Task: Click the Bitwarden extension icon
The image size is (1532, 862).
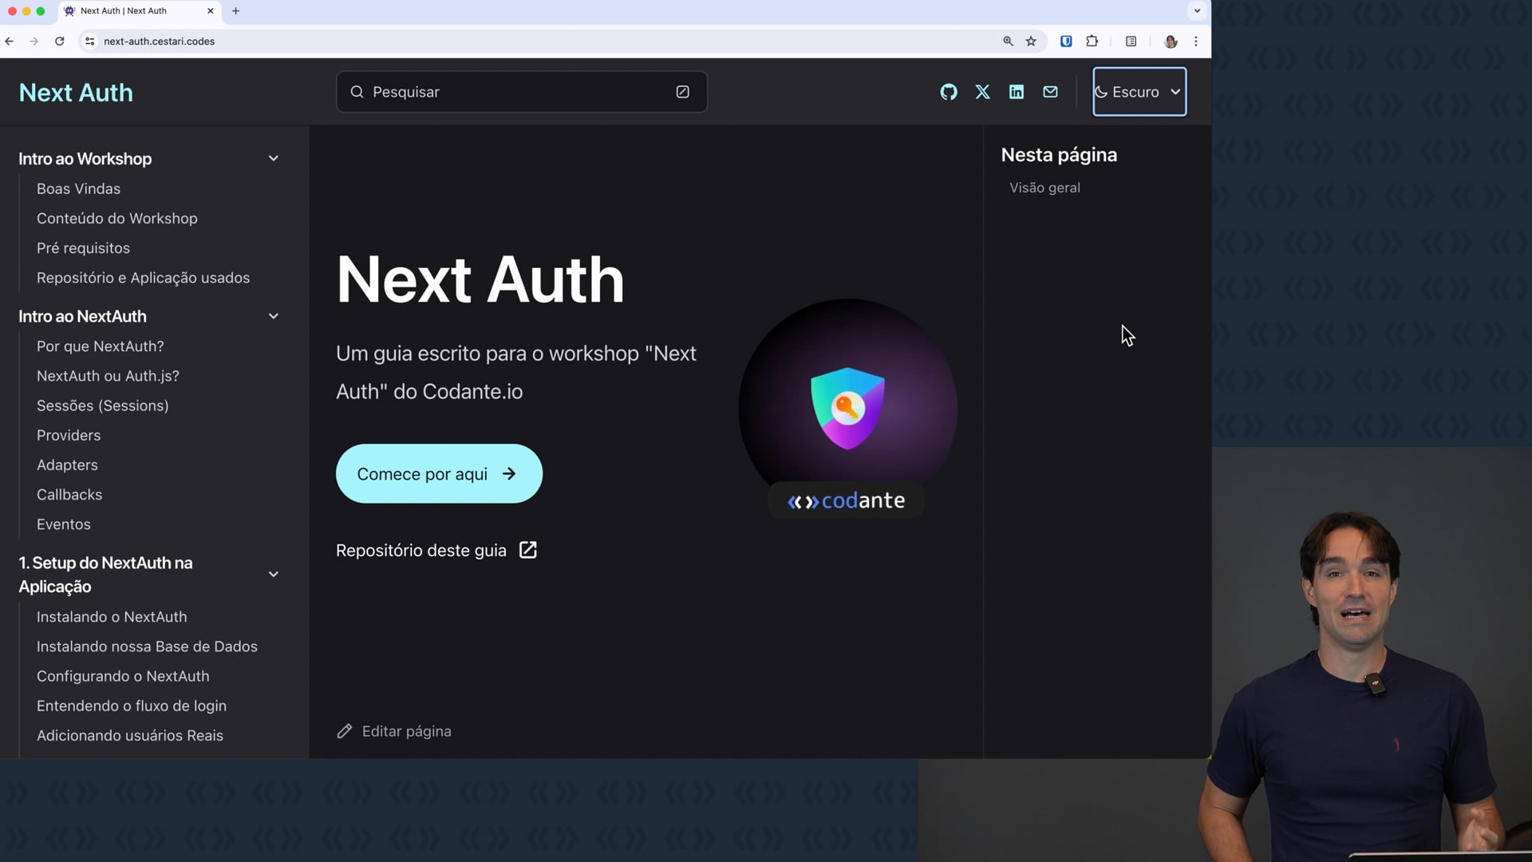Action: pos(1065,42)
